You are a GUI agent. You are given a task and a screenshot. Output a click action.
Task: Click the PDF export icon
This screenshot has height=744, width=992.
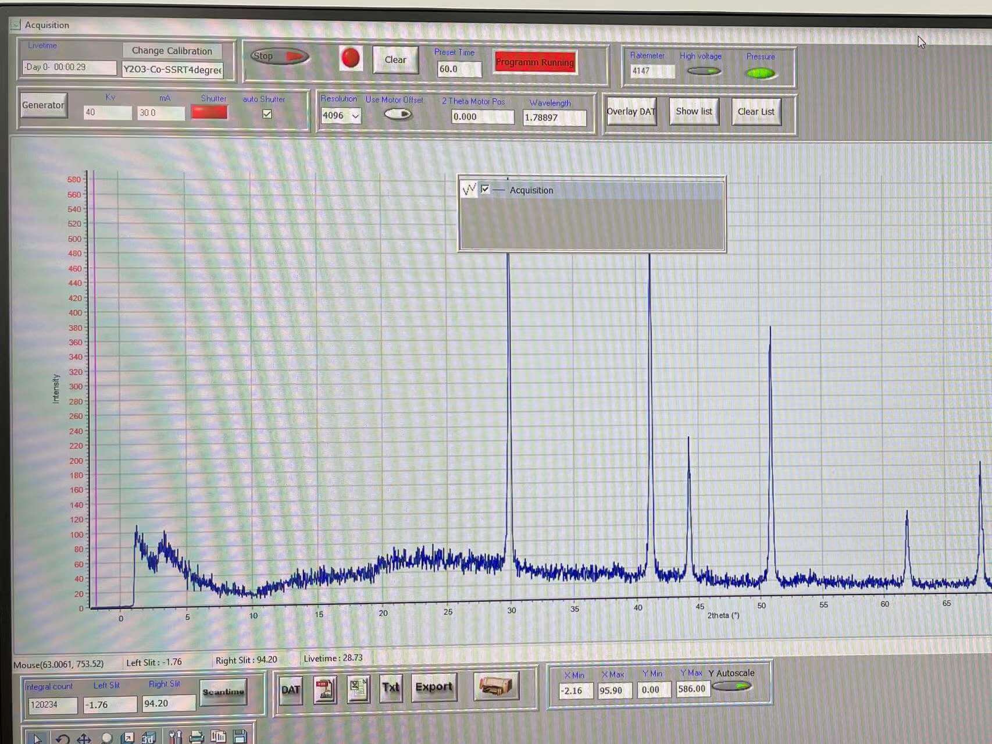[324, 690]
